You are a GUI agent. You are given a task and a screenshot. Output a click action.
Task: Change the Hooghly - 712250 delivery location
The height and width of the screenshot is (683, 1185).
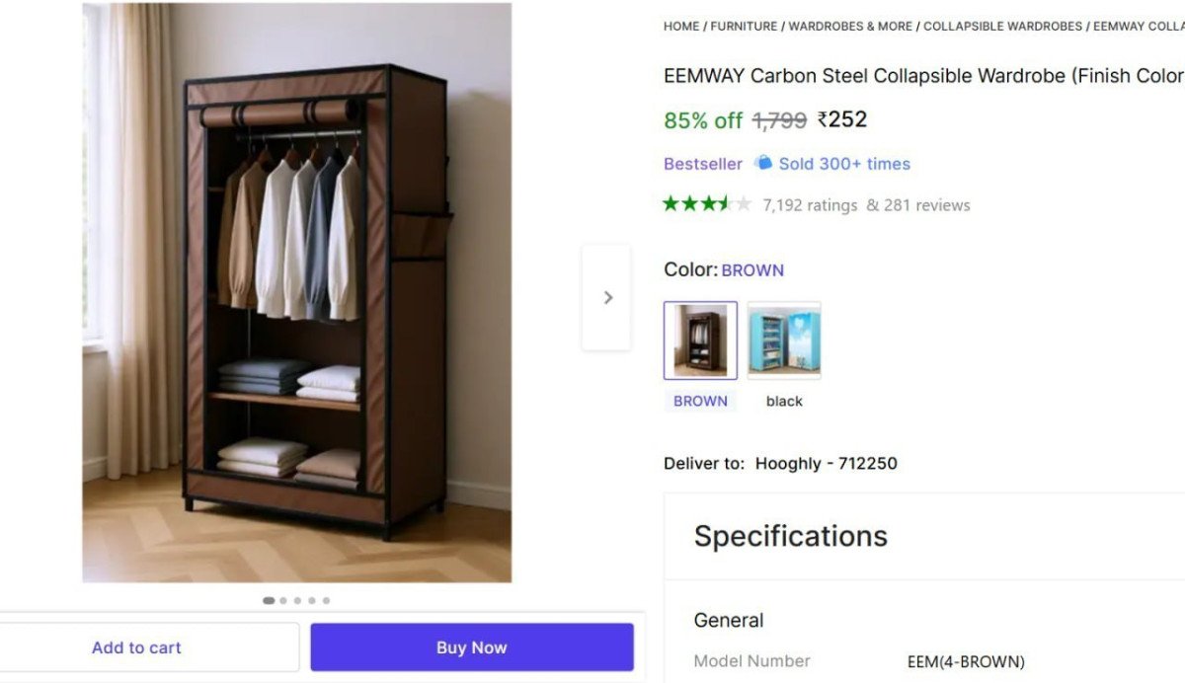point(827,463)
